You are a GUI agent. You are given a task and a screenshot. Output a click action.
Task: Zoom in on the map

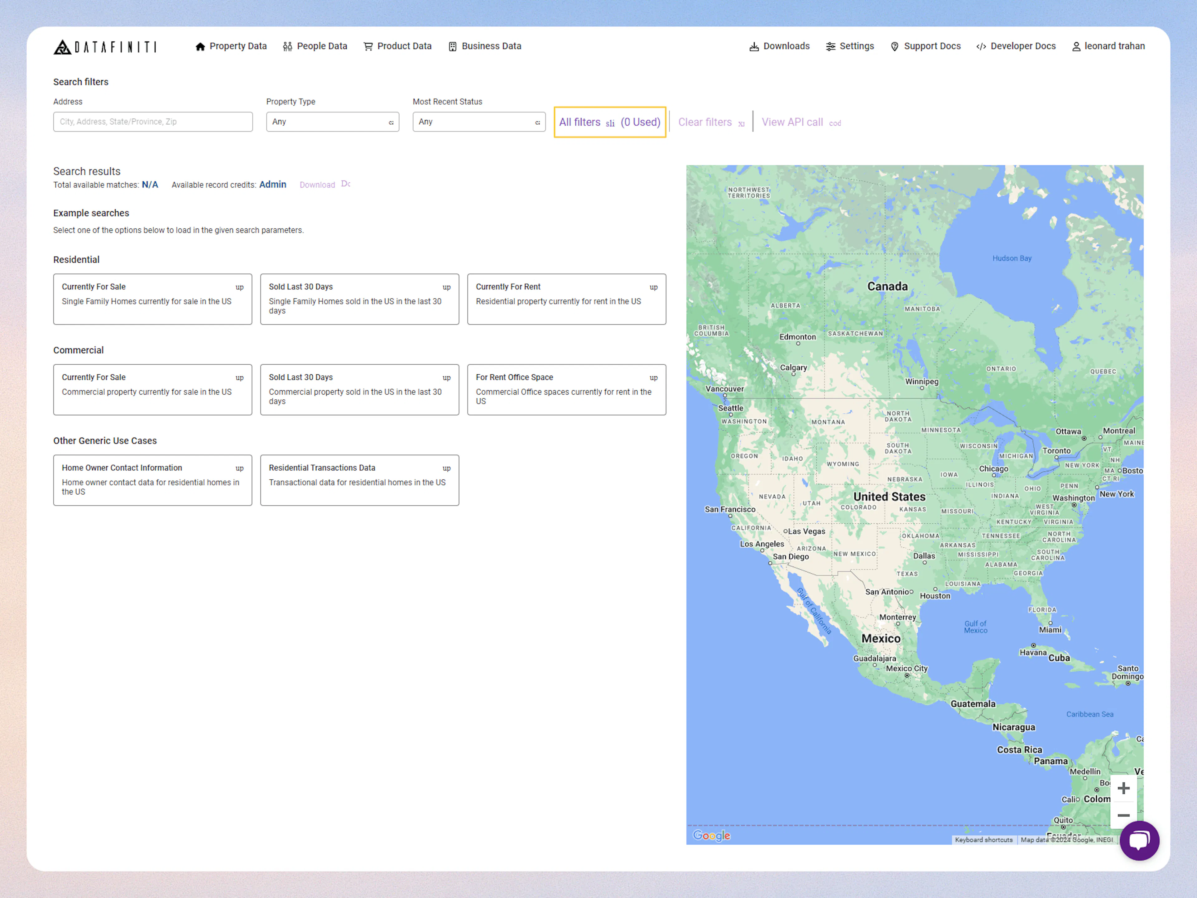click(1124, 788)
